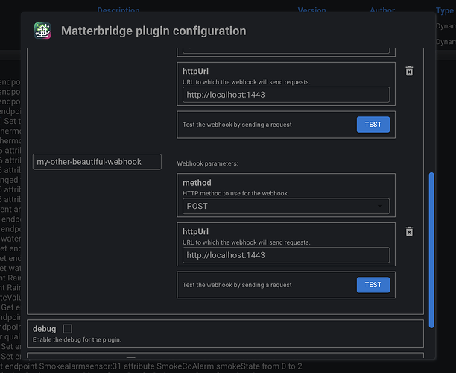Viewport: 456px width, 373px height.
Task: Delete the first webhook using upper trash icon
Action: 409,71
